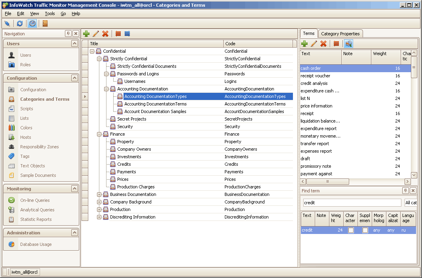Toggle the Find term search button
Screen dimensions: 422x278
click(x=348, y=44)
